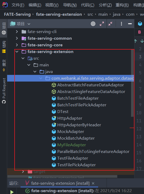The width and height of the screenshot is (144, 194).
Task: Open the Structure side tool window
Action: coord(4,47)
